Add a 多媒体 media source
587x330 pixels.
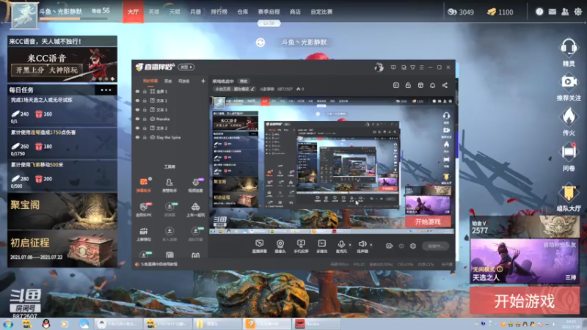[321, 246]
